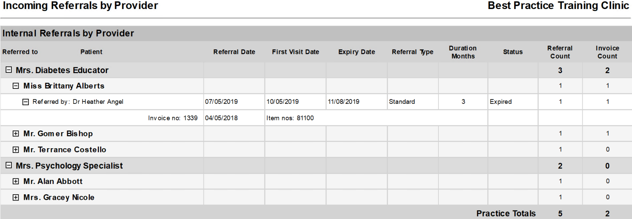Click the Duration Months column header
Screen dimensions: 632x219
[463, 52]
